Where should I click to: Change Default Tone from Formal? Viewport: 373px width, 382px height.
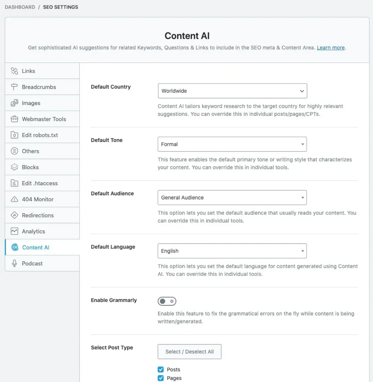pyautogui.click(x=232, y=144)
